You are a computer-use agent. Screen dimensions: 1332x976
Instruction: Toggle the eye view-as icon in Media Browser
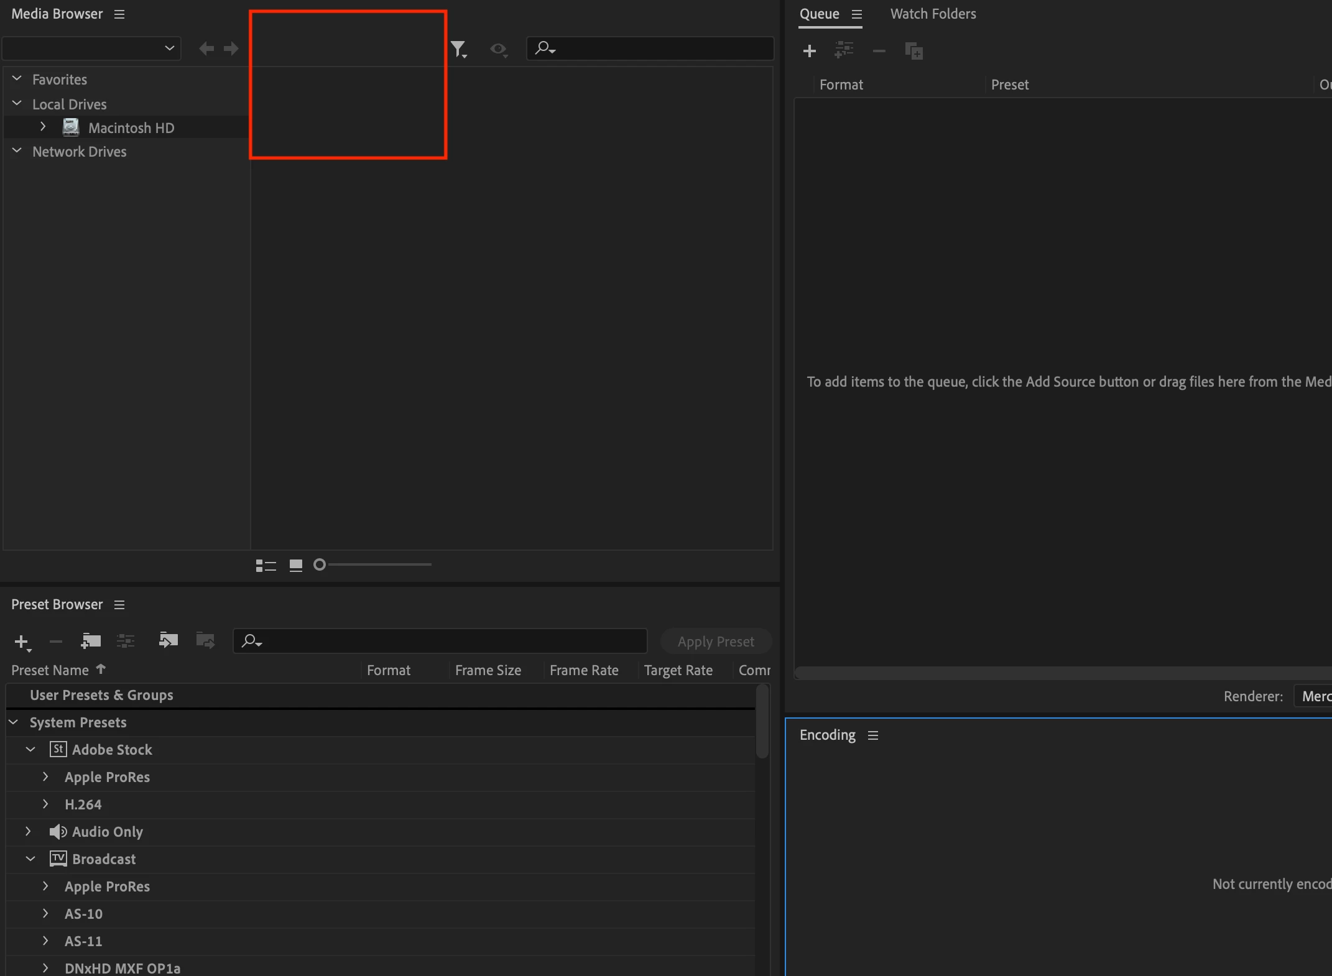coord(498,48)
